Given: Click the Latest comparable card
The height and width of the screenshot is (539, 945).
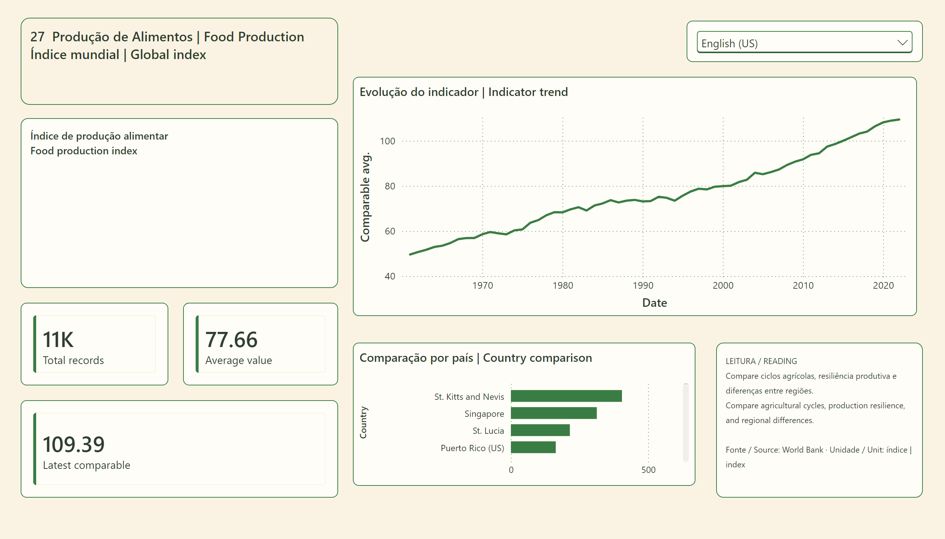Looking at the screenshot, I should tap(179, 449).
